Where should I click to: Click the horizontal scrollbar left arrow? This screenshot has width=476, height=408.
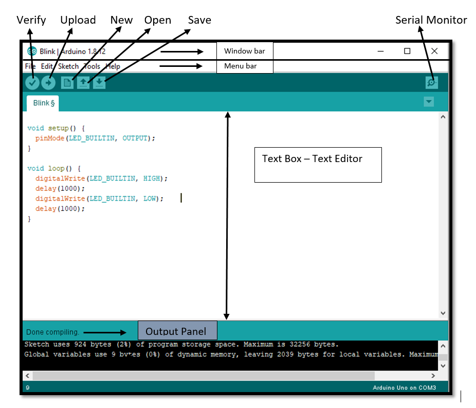pos(28,376)
